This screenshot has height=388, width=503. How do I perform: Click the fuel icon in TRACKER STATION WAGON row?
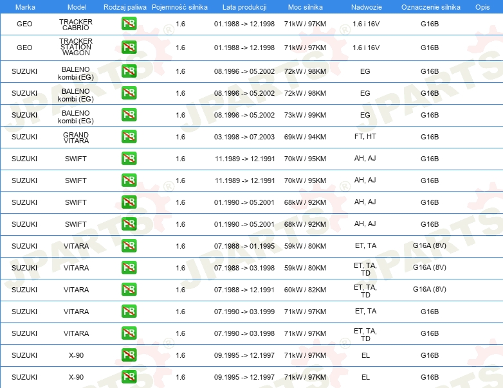click(129, 48)
